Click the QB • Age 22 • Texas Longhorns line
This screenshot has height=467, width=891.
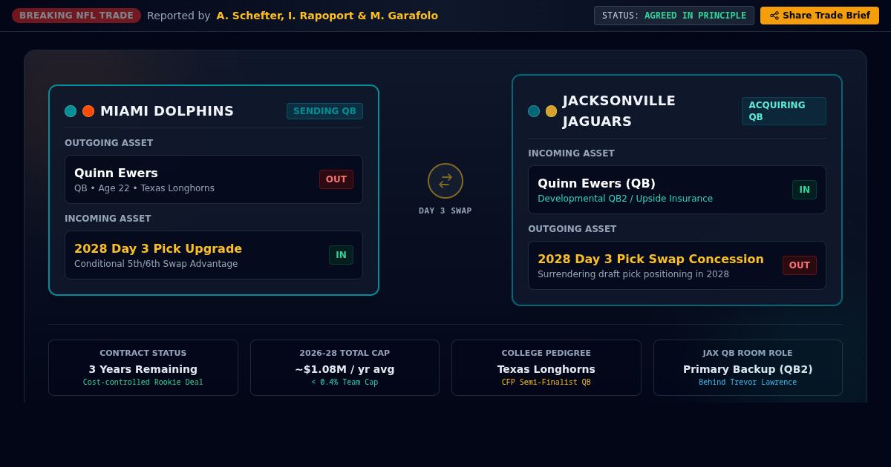[144, 188]
